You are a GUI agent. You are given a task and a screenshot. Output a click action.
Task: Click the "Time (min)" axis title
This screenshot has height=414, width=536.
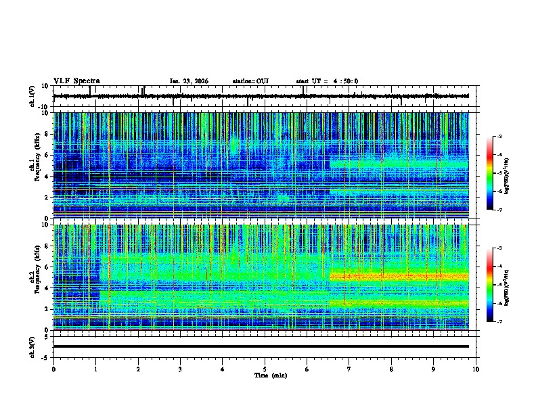271,375
